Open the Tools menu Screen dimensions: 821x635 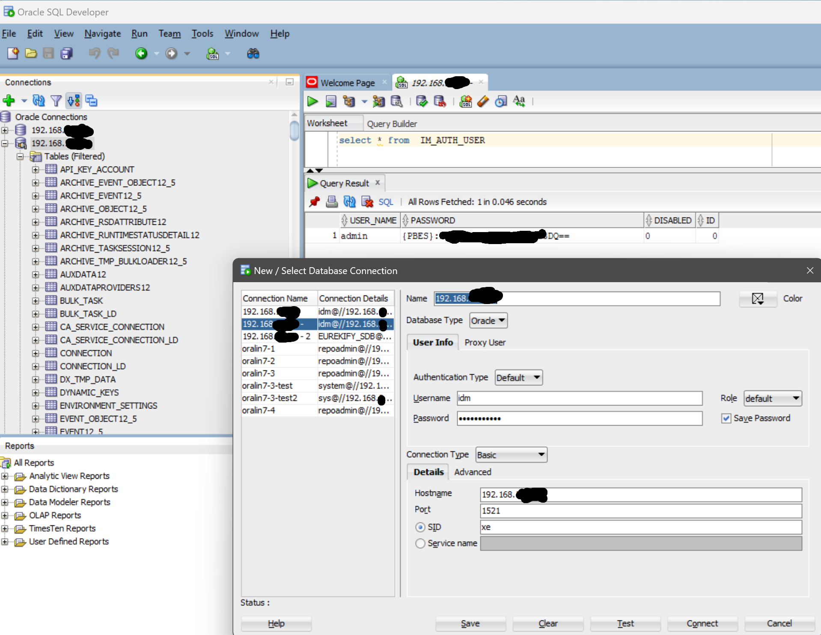tap(202, 33)
